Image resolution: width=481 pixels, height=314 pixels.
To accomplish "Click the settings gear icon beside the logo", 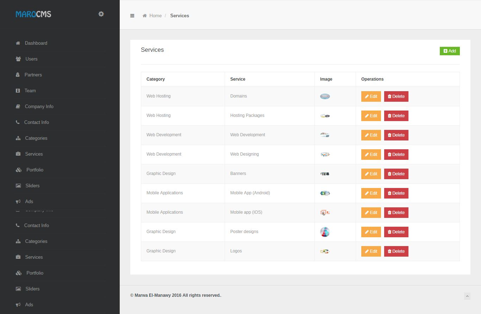I will [x=101, y=14].
